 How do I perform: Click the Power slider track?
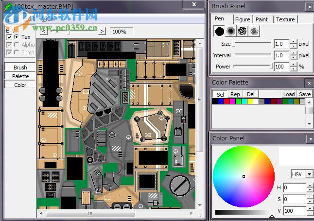point(253,66)
